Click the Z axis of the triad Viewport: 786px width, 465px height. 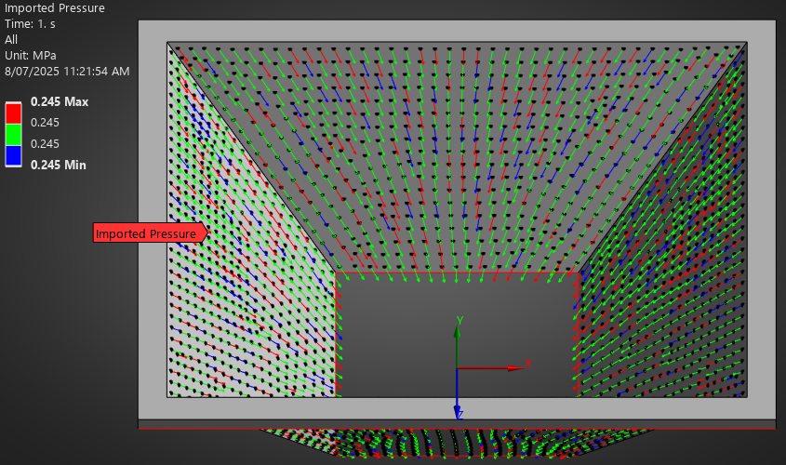click(x=458, y=395)
